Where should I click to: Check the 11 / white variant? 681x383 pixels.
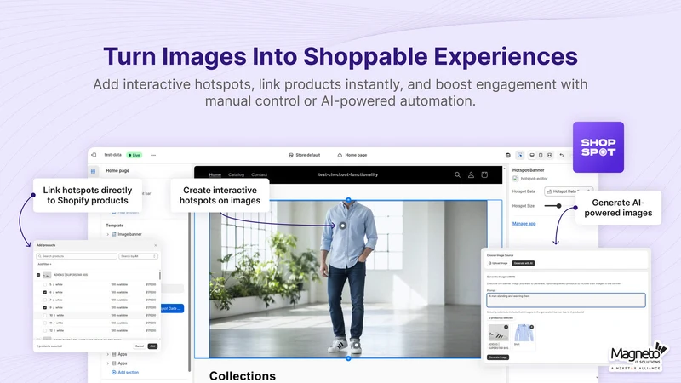[45, 323]
